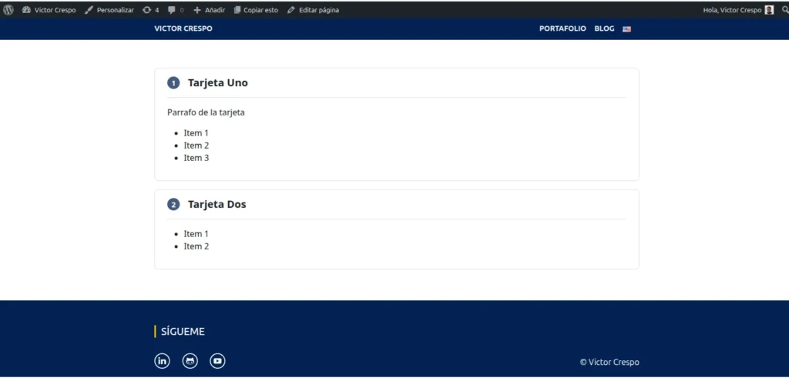Screen dimensions: 789x378
Task: Expand the Añadir new content menu
Action: coord(209,10)
